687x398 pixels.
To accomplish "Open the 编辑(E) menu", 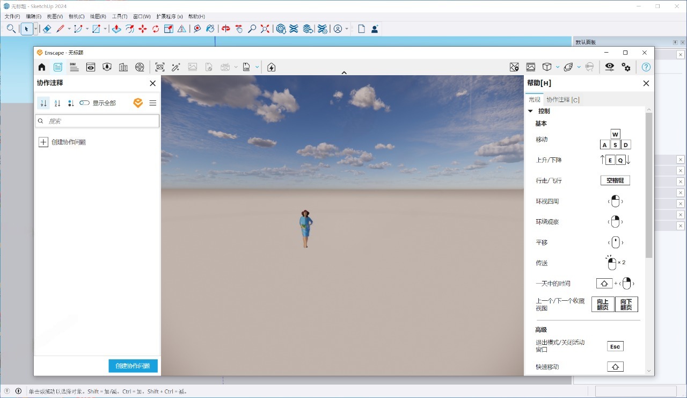I will pyautogui.click(x=33, y=17).
